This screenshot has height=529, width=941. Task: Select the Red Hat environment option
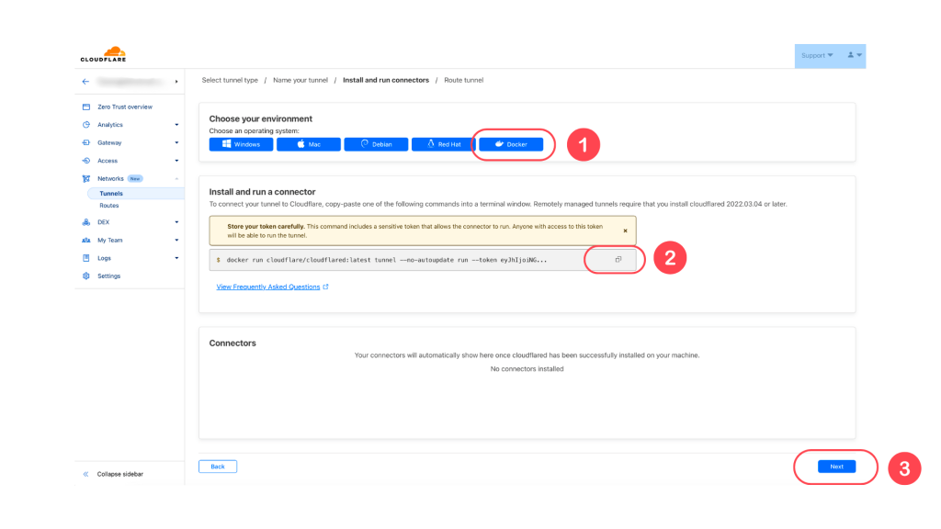coord(444,144)
